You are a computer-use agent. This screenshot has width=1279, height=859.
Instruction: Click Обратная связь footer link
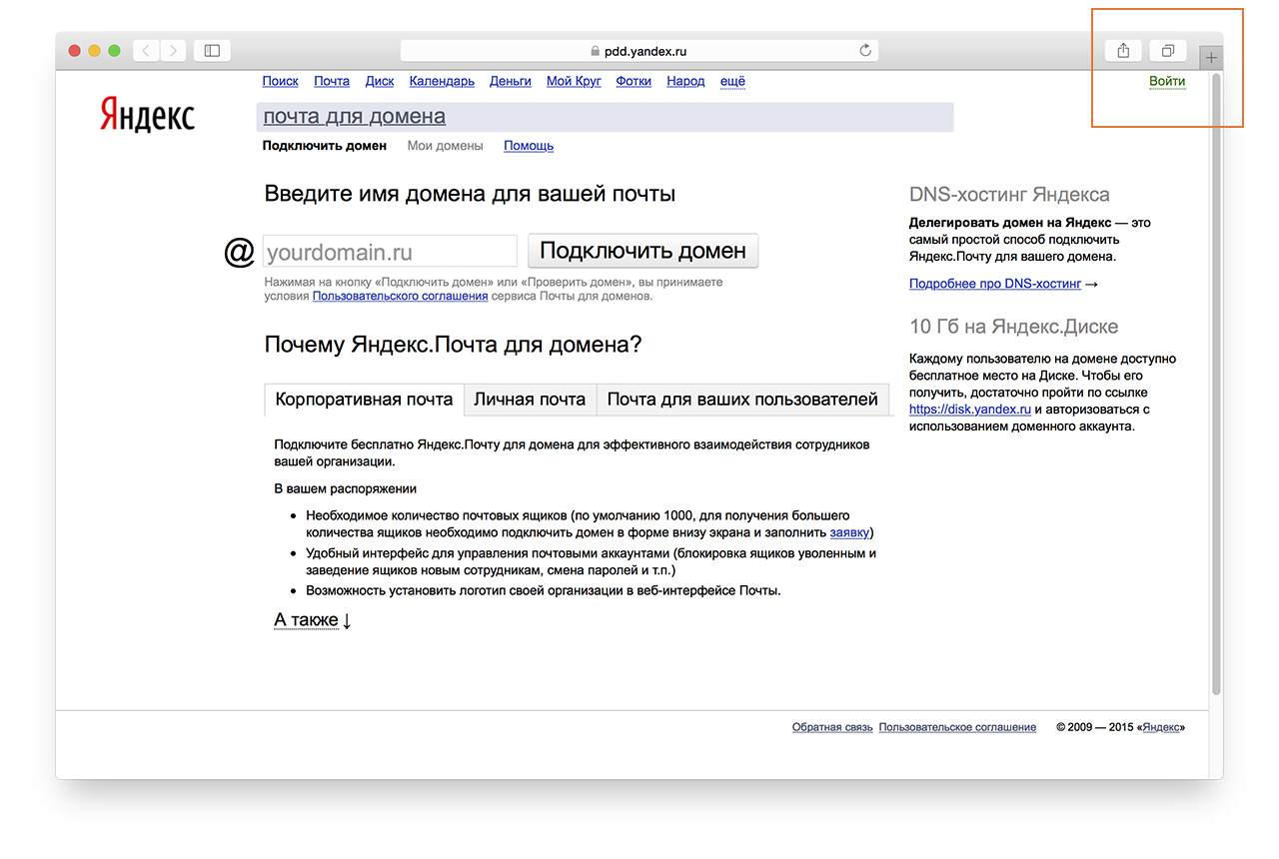pyautogui.click(x=832, y=727)
